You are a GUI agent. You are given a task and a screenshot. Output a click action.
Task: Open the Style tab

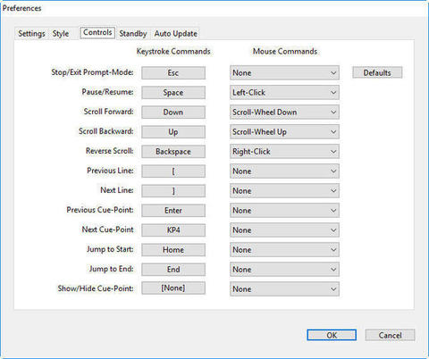click(61, 33)
